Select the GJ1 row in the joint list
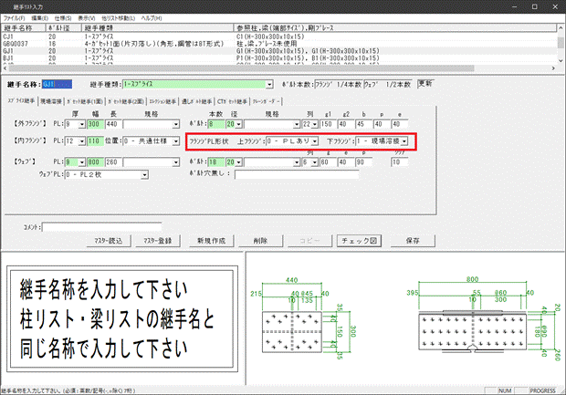 (x=279, y=51)
